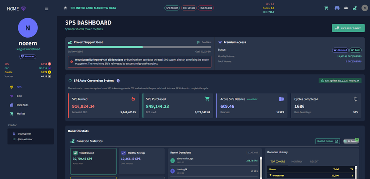
Task: Click the SPS coin icon in sidebar balances
Action: (49, 64)
